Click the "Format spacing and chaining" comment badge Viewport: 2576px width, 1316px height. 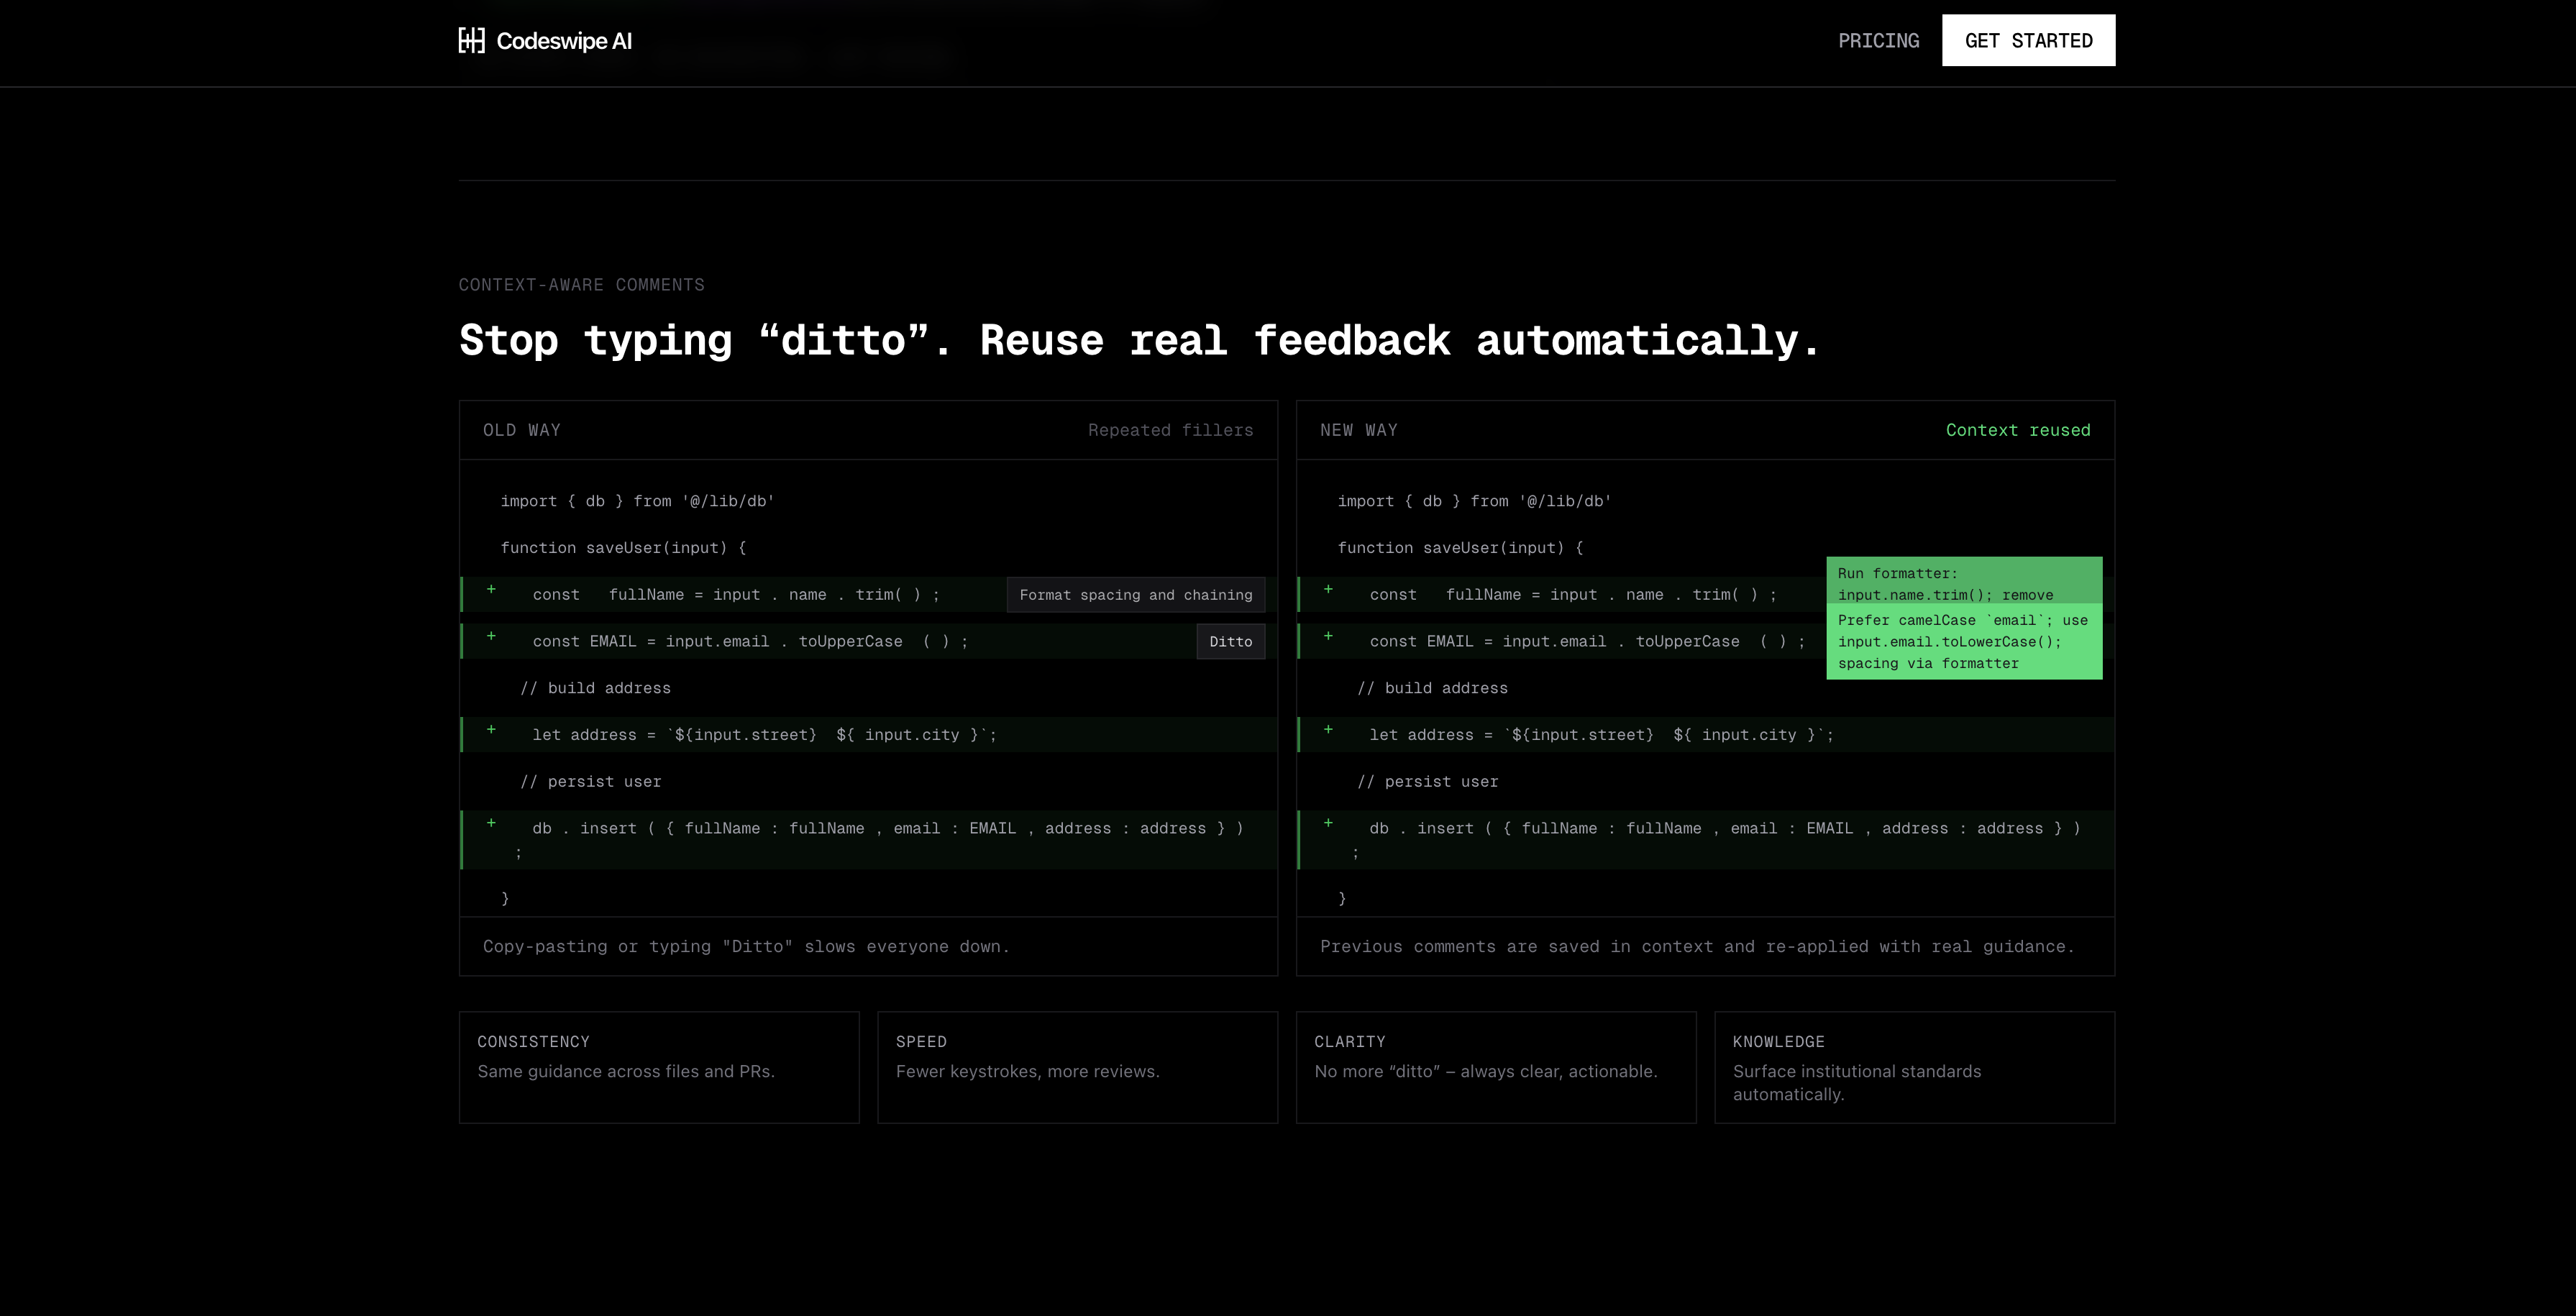1135,595
